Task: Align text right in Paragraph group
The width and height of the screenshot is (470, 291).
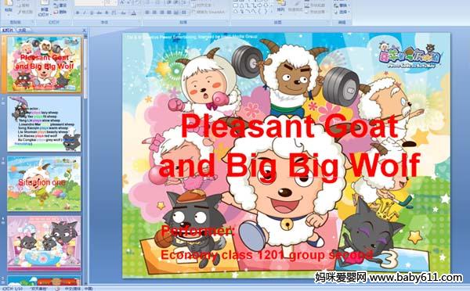Action: [x=161, y=13]
